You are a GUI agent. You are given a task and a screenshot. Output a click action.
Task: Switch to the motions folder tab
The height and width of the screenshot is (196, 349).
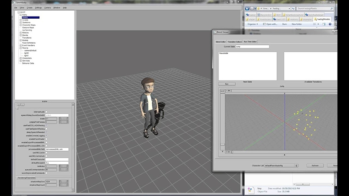click(x=292, y=19)
